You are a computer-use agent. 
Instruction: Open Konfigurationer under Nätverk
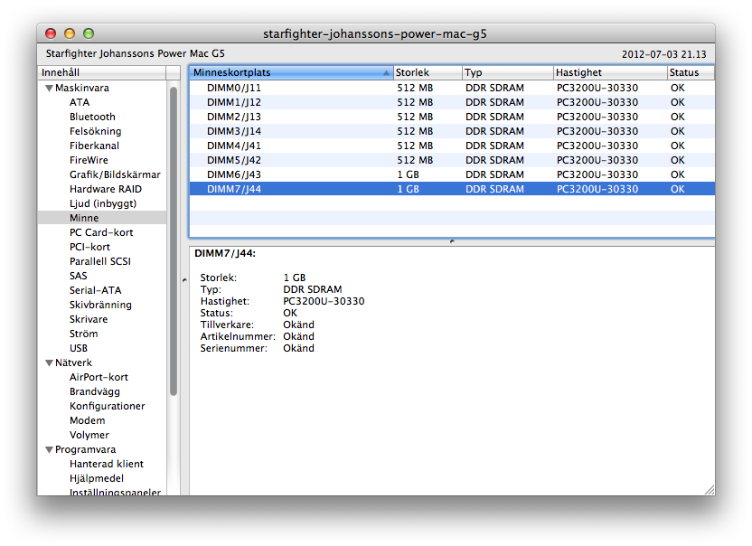(x=107, y=406)
